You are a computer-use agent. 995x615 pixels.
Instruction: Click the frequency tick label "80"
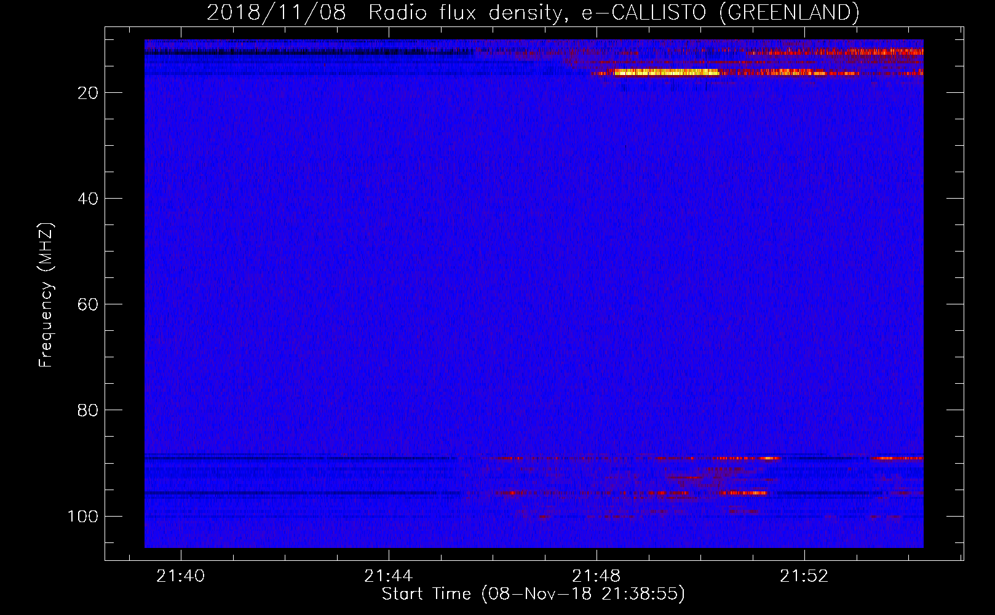click(x=88, y=410)
